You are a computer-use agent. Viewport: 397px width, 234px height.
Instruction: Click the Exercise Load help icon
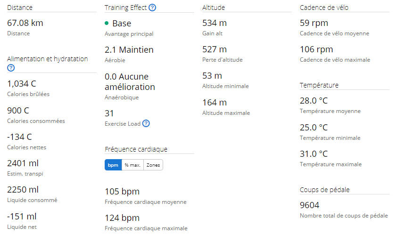coord(146,123)
